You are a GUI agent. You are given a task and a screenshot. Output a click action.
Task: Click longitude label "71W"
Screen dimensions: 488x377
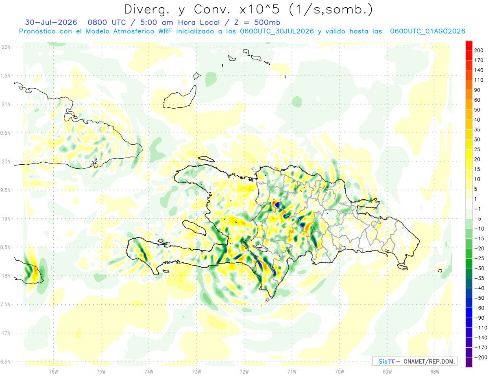(x=292, y=371)
